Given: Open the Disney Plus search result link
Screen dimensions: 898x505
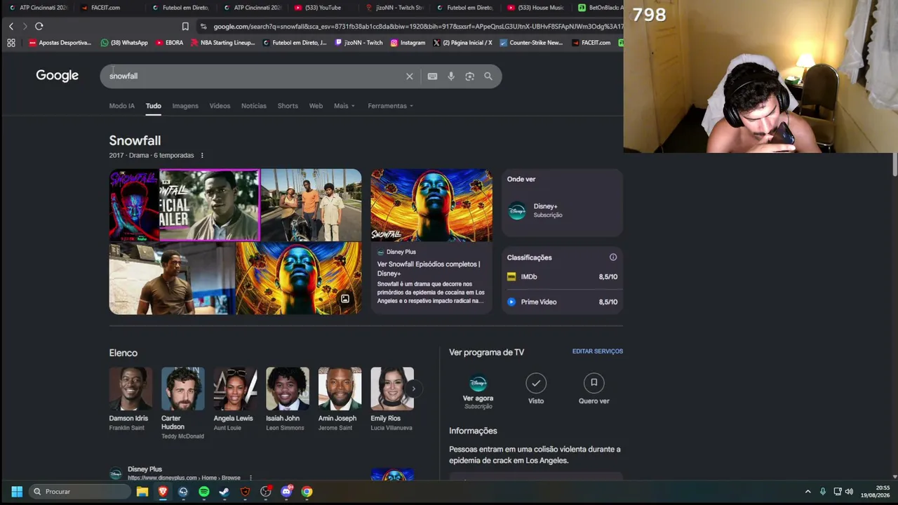Looking at the screenshot, I should (184, 473).
